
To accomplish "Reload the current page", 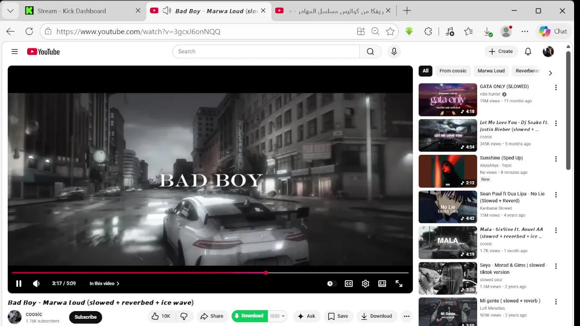I will tap(29, 31).
